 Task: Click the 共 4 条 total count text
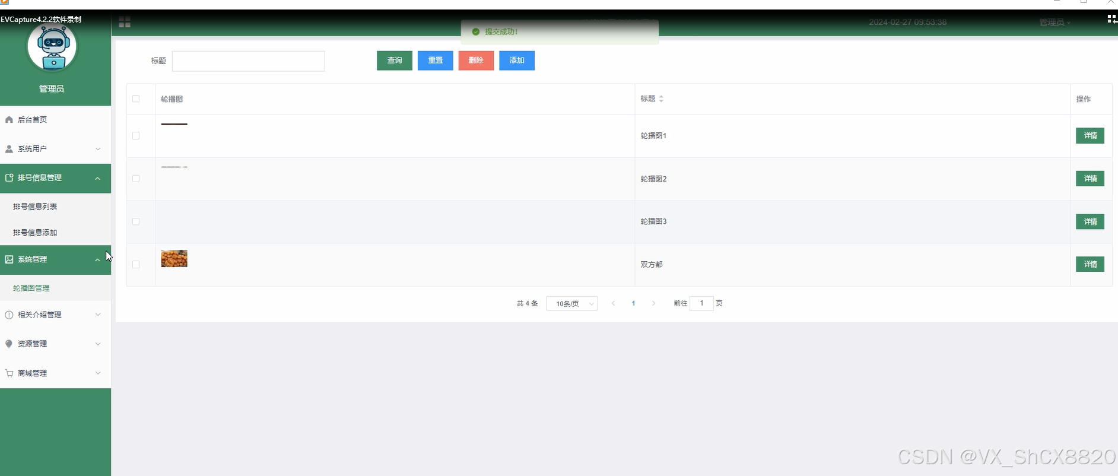(x=528, y=303)
